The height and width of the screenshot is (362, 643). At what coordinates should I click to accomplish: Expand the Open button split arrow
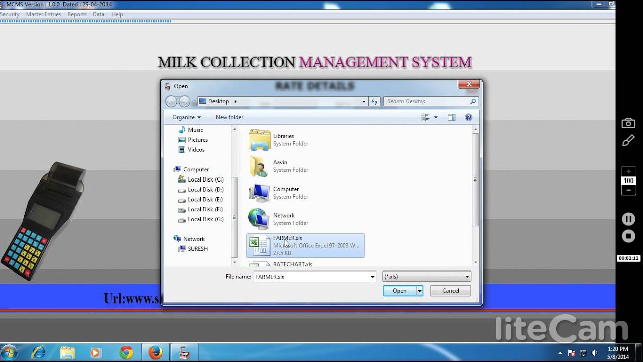click(x=420, y=291)
